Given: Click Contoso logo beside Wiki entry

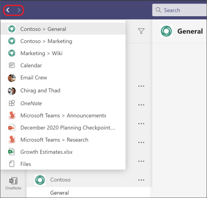Looking at the screenshot, I should click(12, 53).
